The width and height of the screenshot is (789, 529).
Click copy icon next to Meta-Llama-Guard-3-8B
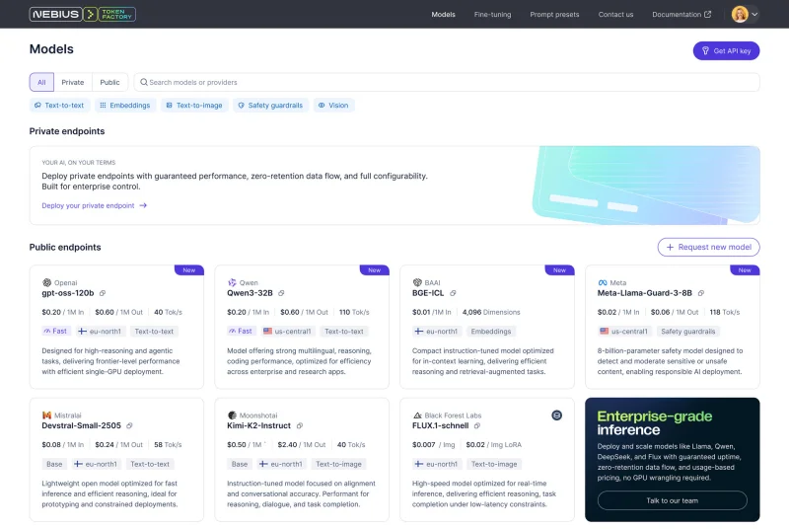[x=701, y=293]
